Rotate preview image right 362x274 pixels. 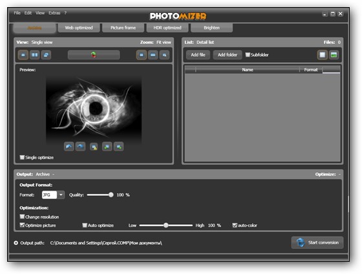coord(80,146)
